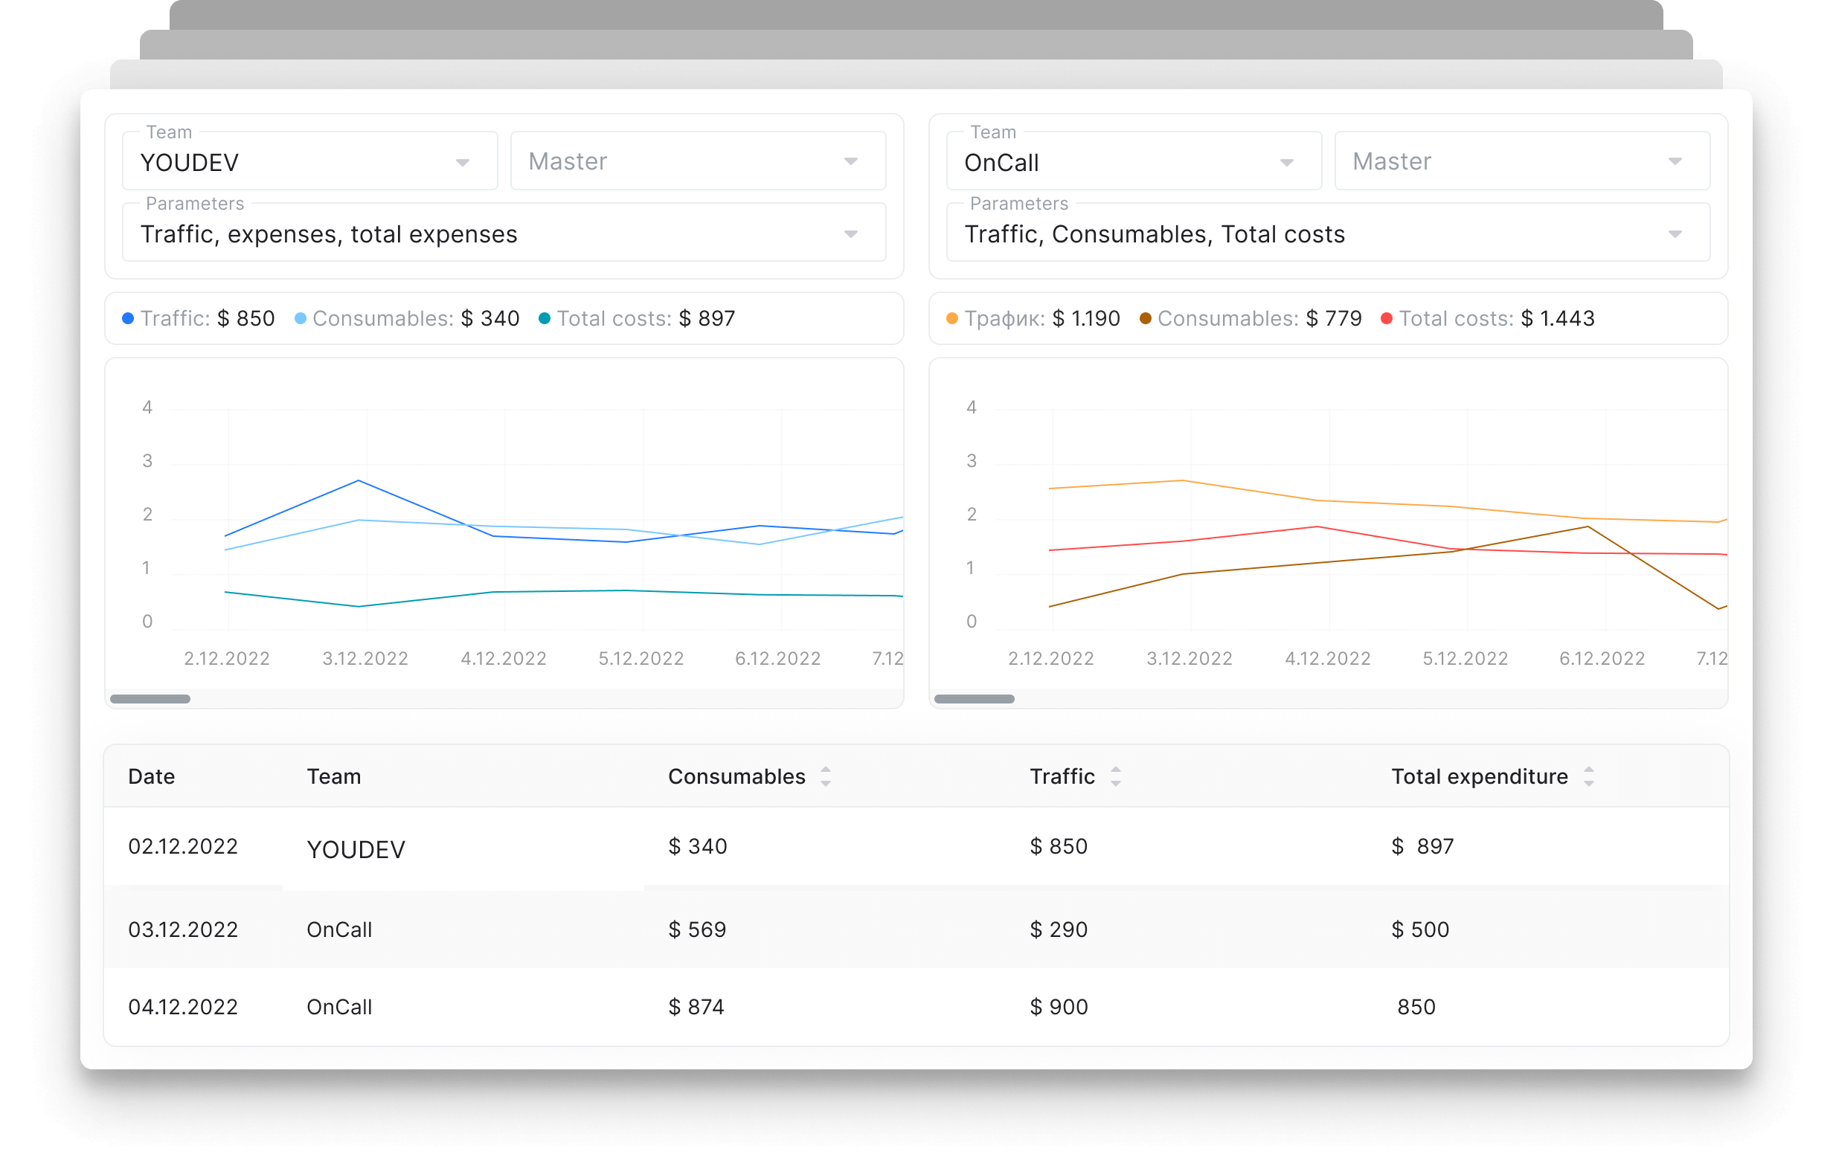The image size is (1833, 1166).
Task: Open the YOUDEV team dropdown
Action: pos(309,162)
